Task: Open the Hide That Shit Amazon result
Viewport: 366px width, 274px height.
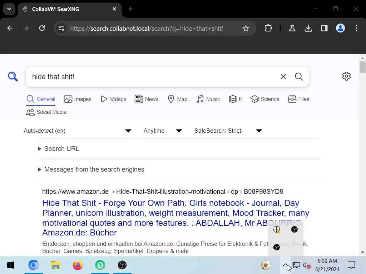Action: (175, 218)
